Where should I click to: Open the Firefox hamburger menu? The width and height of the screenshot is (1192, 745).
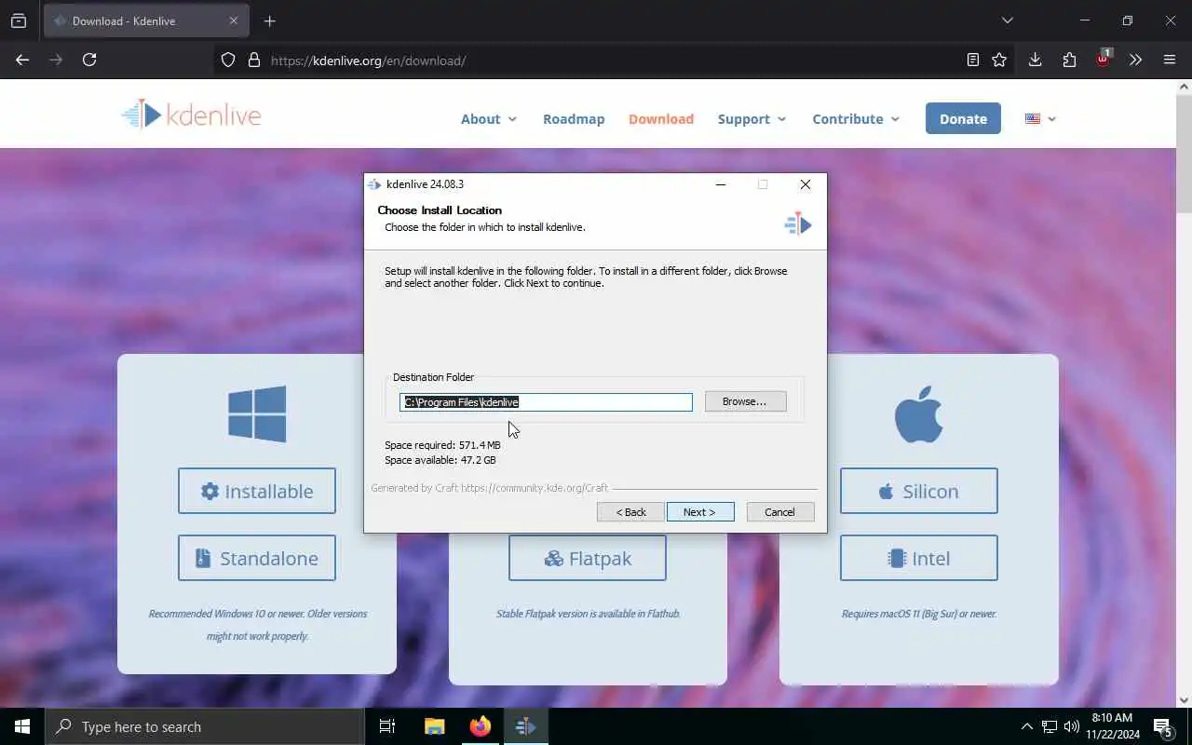pyautogui.click(x=1170, y=60)
